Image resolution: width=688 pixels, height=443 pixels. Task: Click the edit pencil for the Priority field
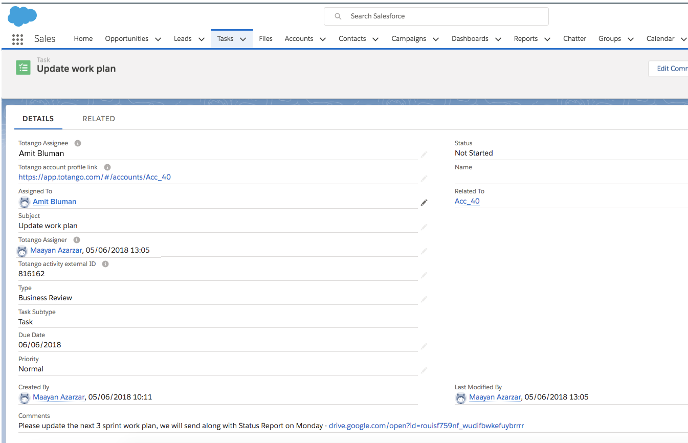(x=424, y=370)
